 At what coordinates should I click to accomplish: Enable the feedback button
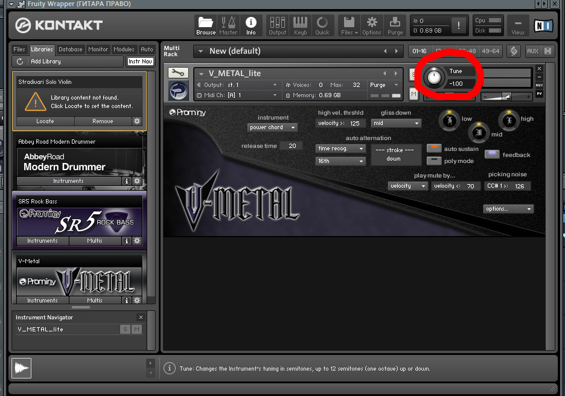pos(492,155)
